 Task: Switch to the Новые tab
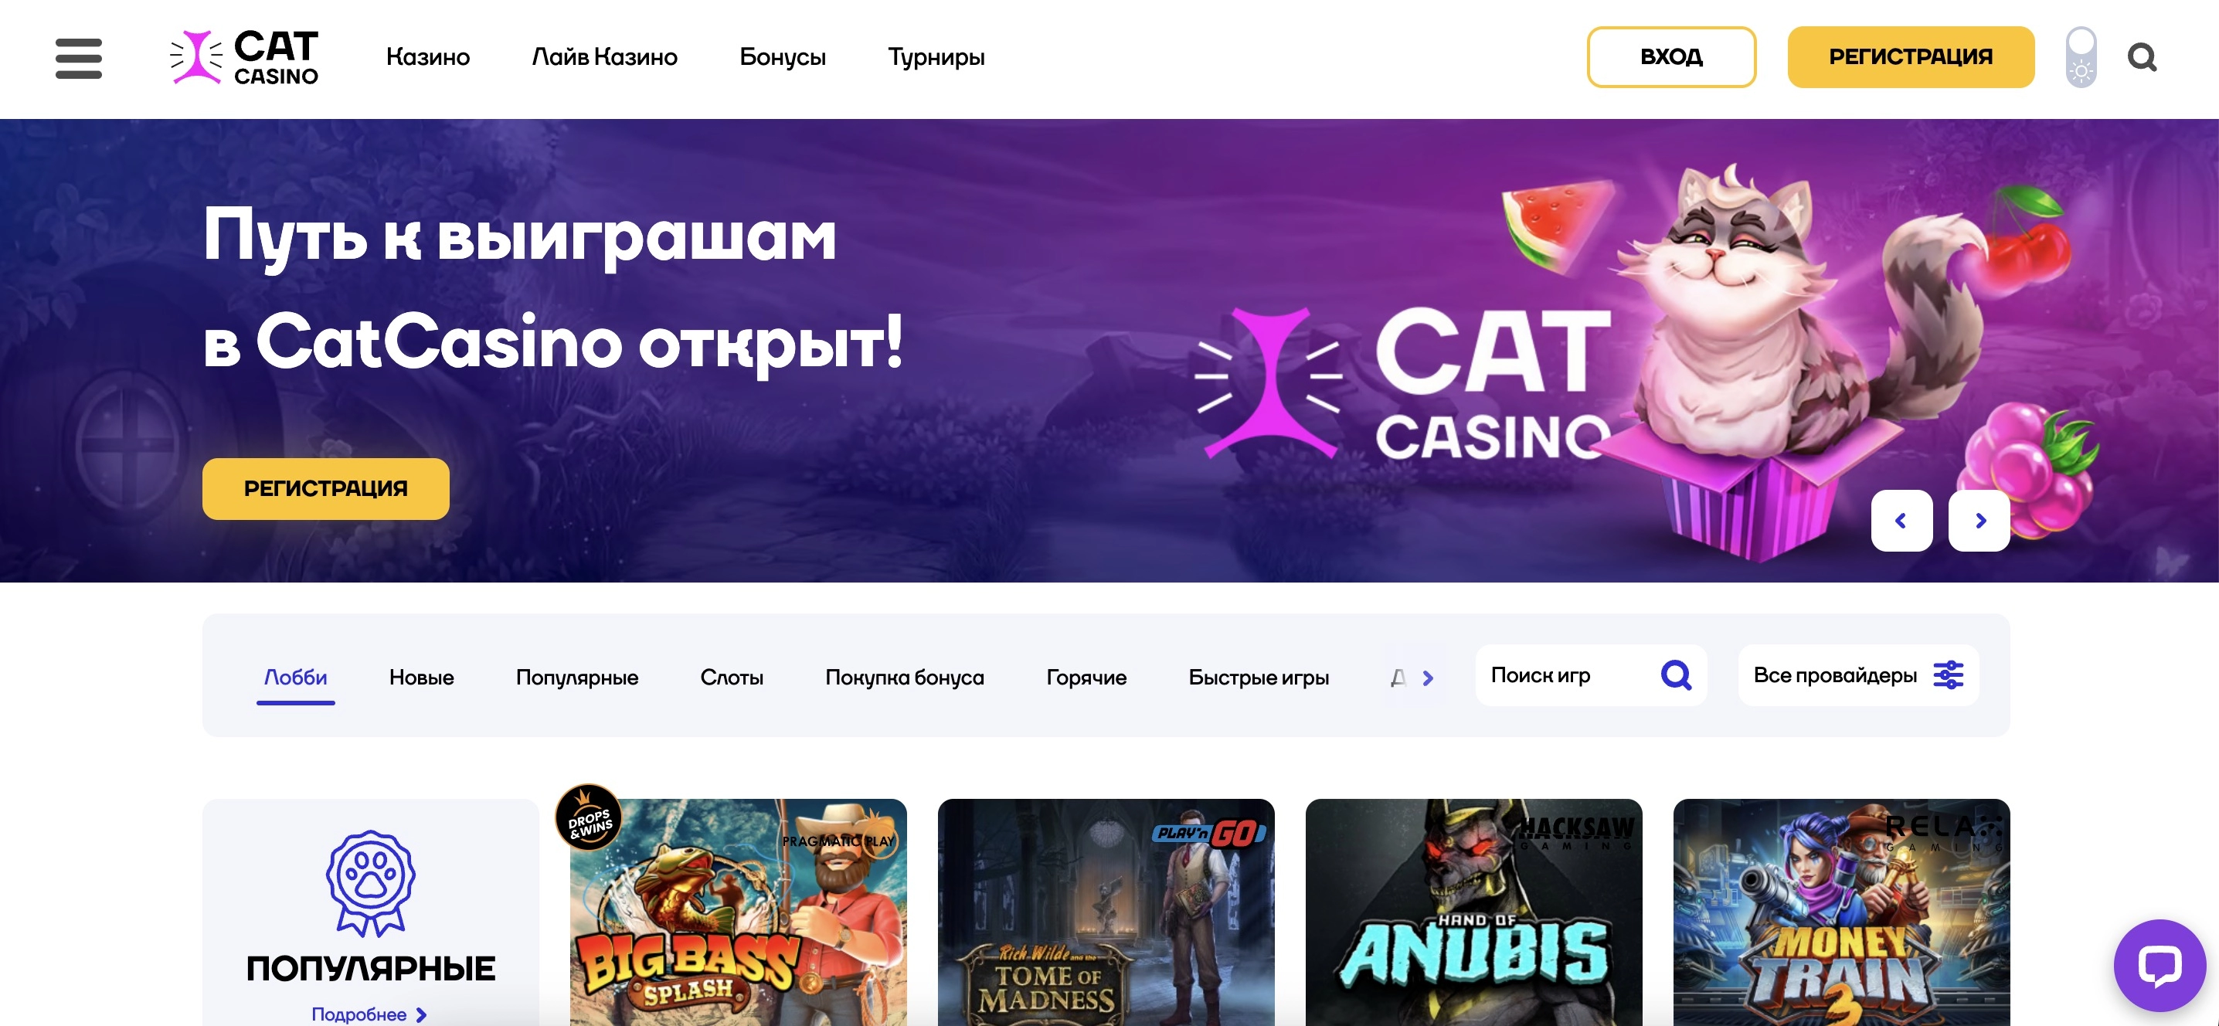click(421, 677)
